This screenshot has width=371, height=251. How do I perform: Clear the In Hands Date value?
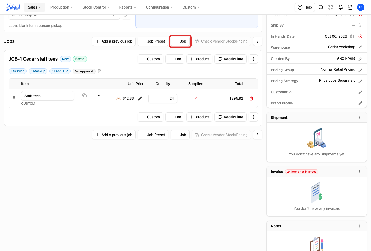[360, 36]
